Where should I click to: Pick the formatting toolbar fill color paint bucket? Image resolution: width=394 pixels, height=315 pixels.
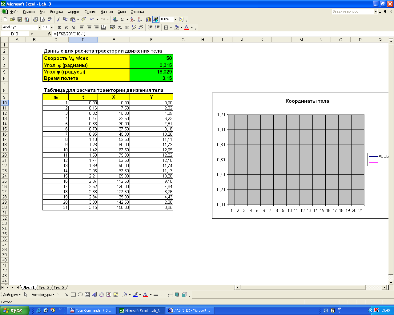(x=176, y=27)
